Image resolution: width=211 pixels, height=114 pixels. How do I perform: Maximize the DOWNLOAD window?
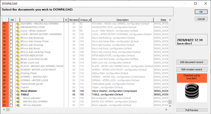click(x=195, y=4)
